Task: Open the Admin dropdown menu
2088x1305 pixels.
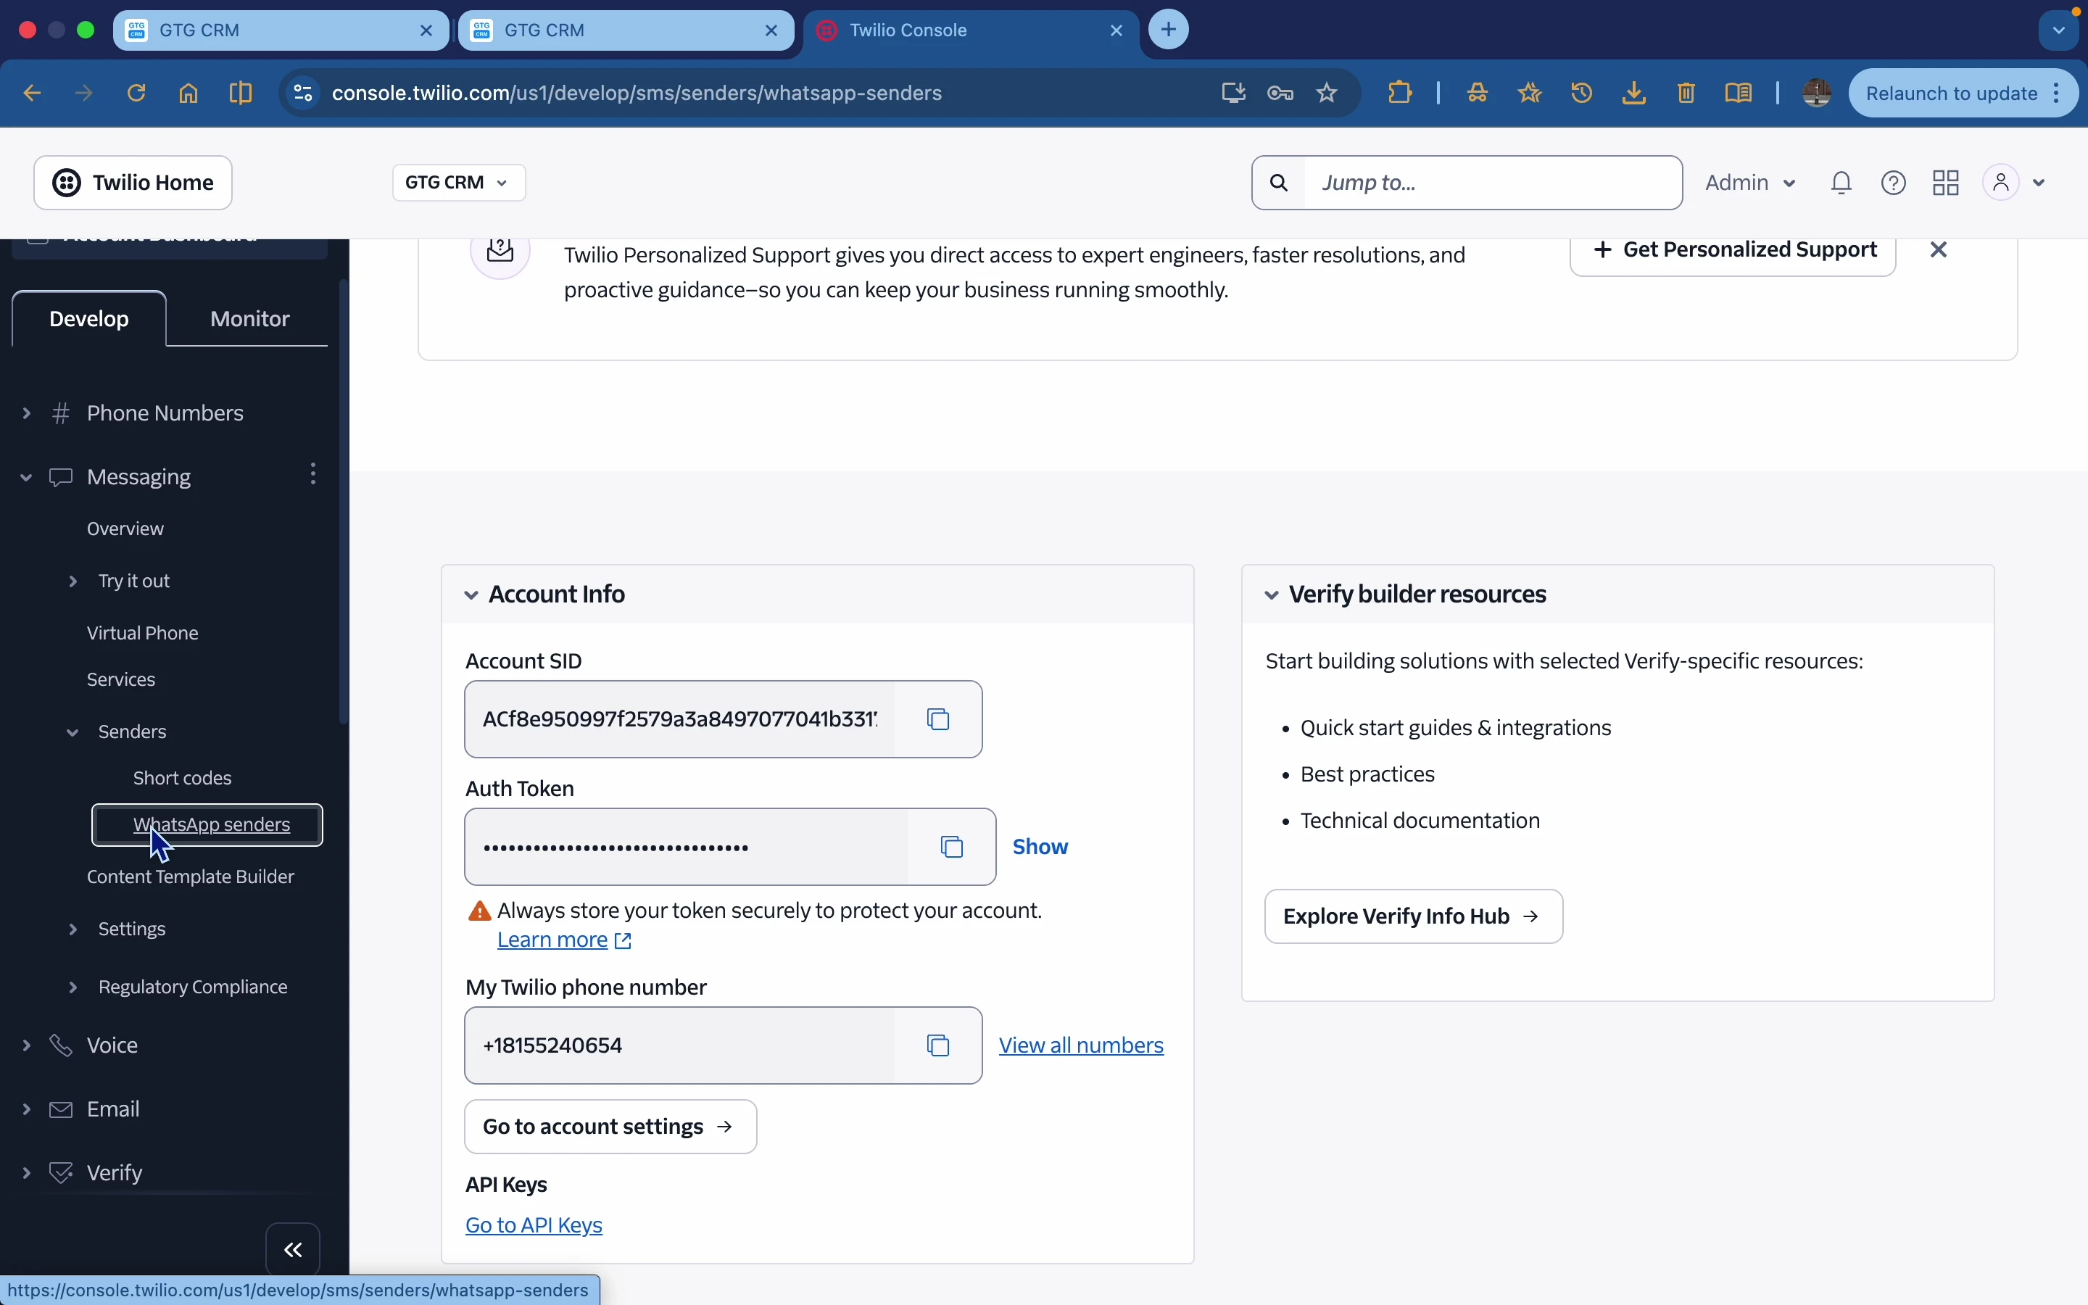Action: tap(1751, 183)
